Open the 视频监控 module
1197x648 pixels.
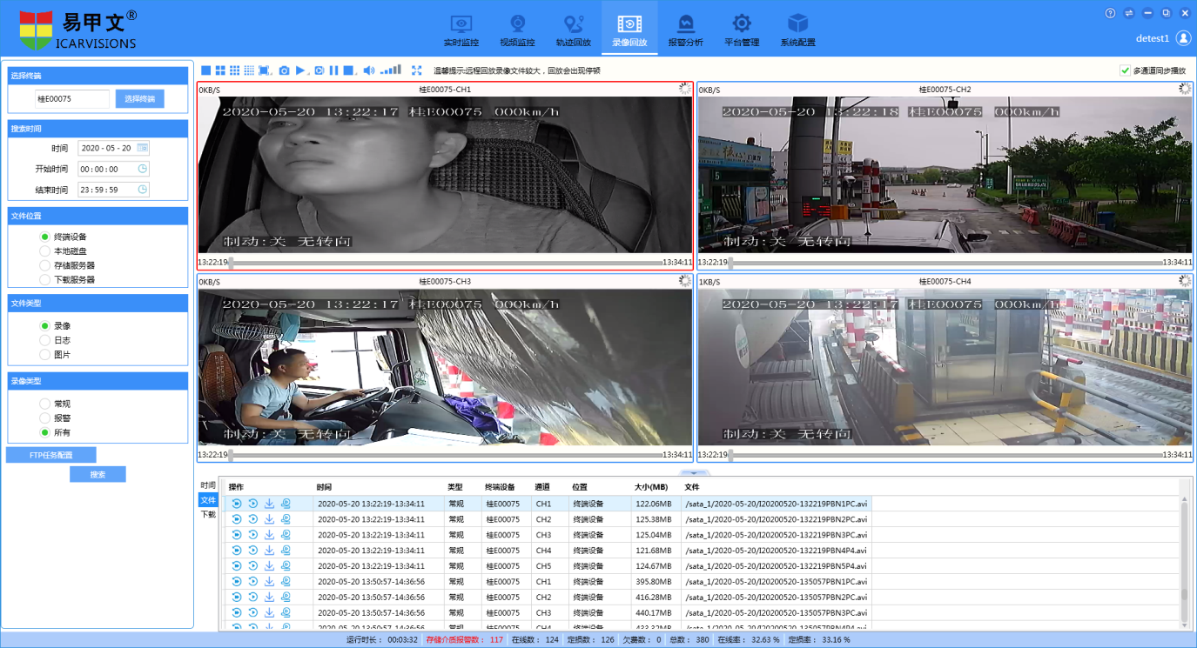pyautogui.click(x=517, y=30)
